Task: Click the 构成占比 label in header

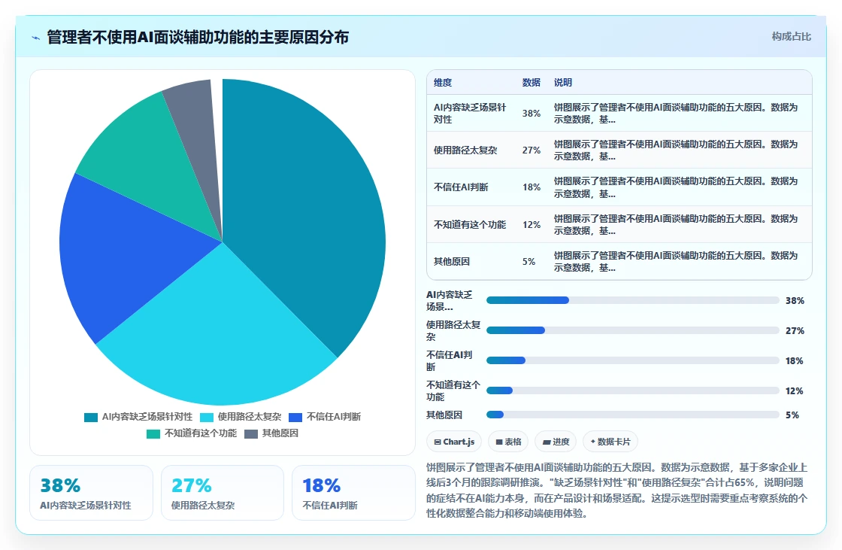Action: [791, 37]
